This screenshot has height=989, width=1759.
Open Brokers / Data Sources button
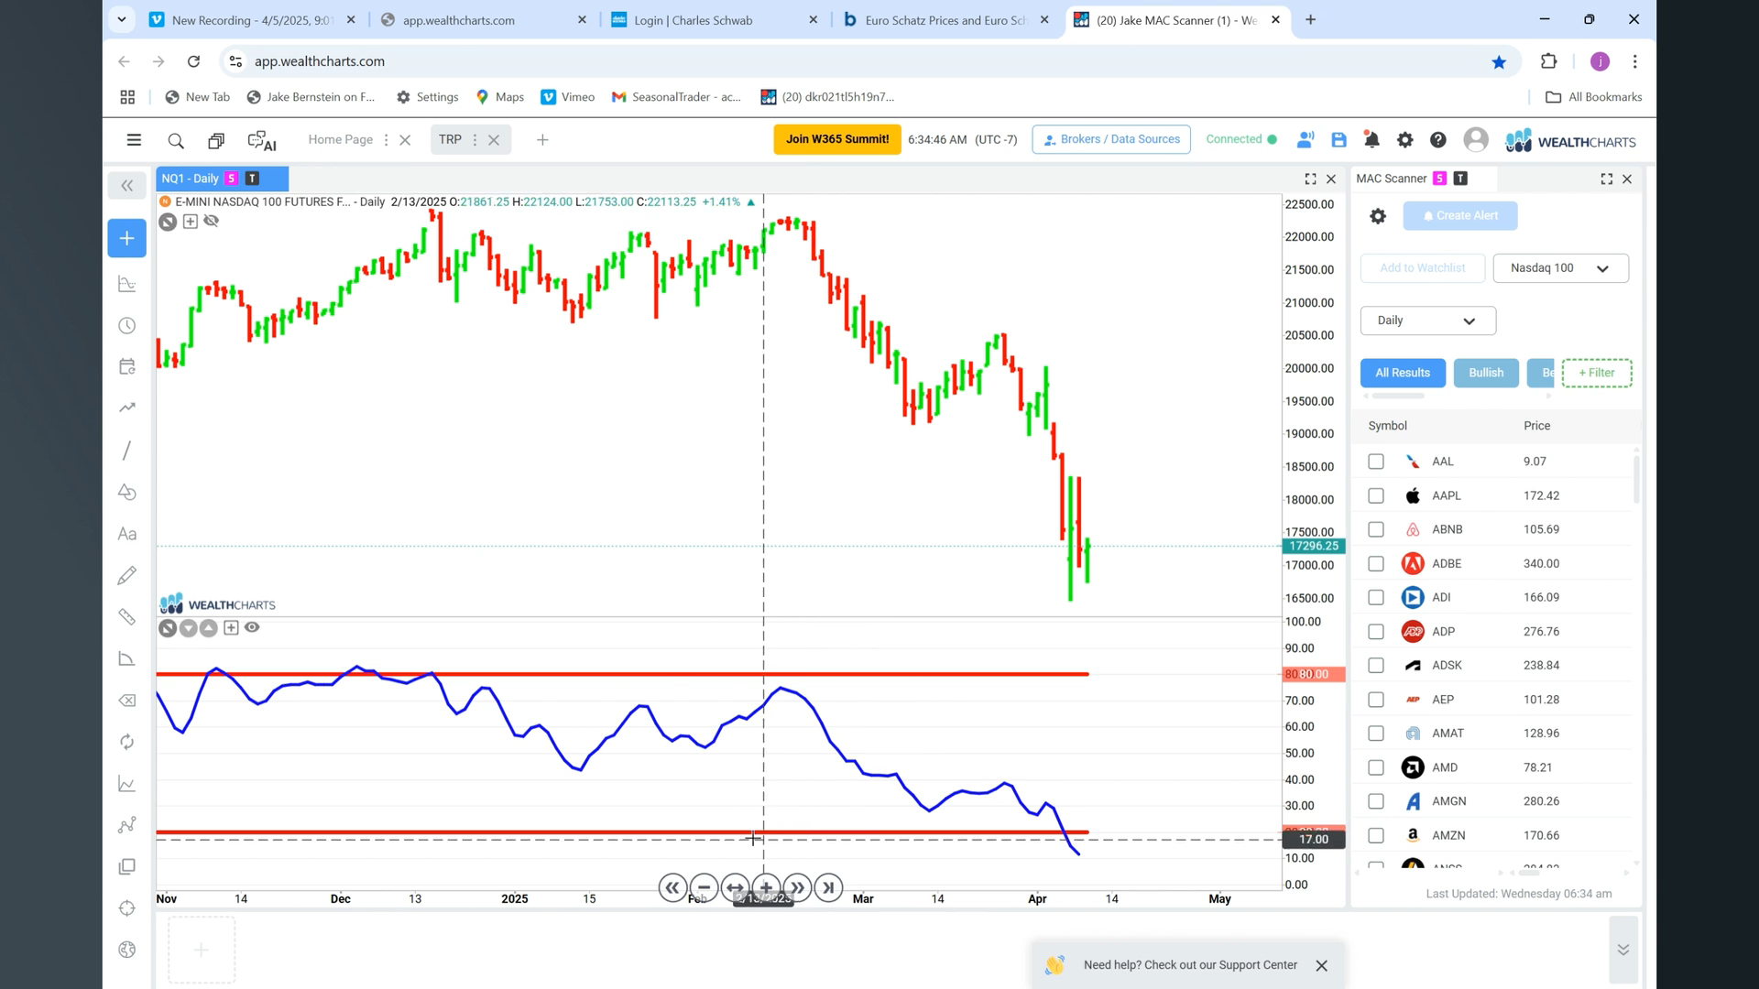tap(1111, 139)
